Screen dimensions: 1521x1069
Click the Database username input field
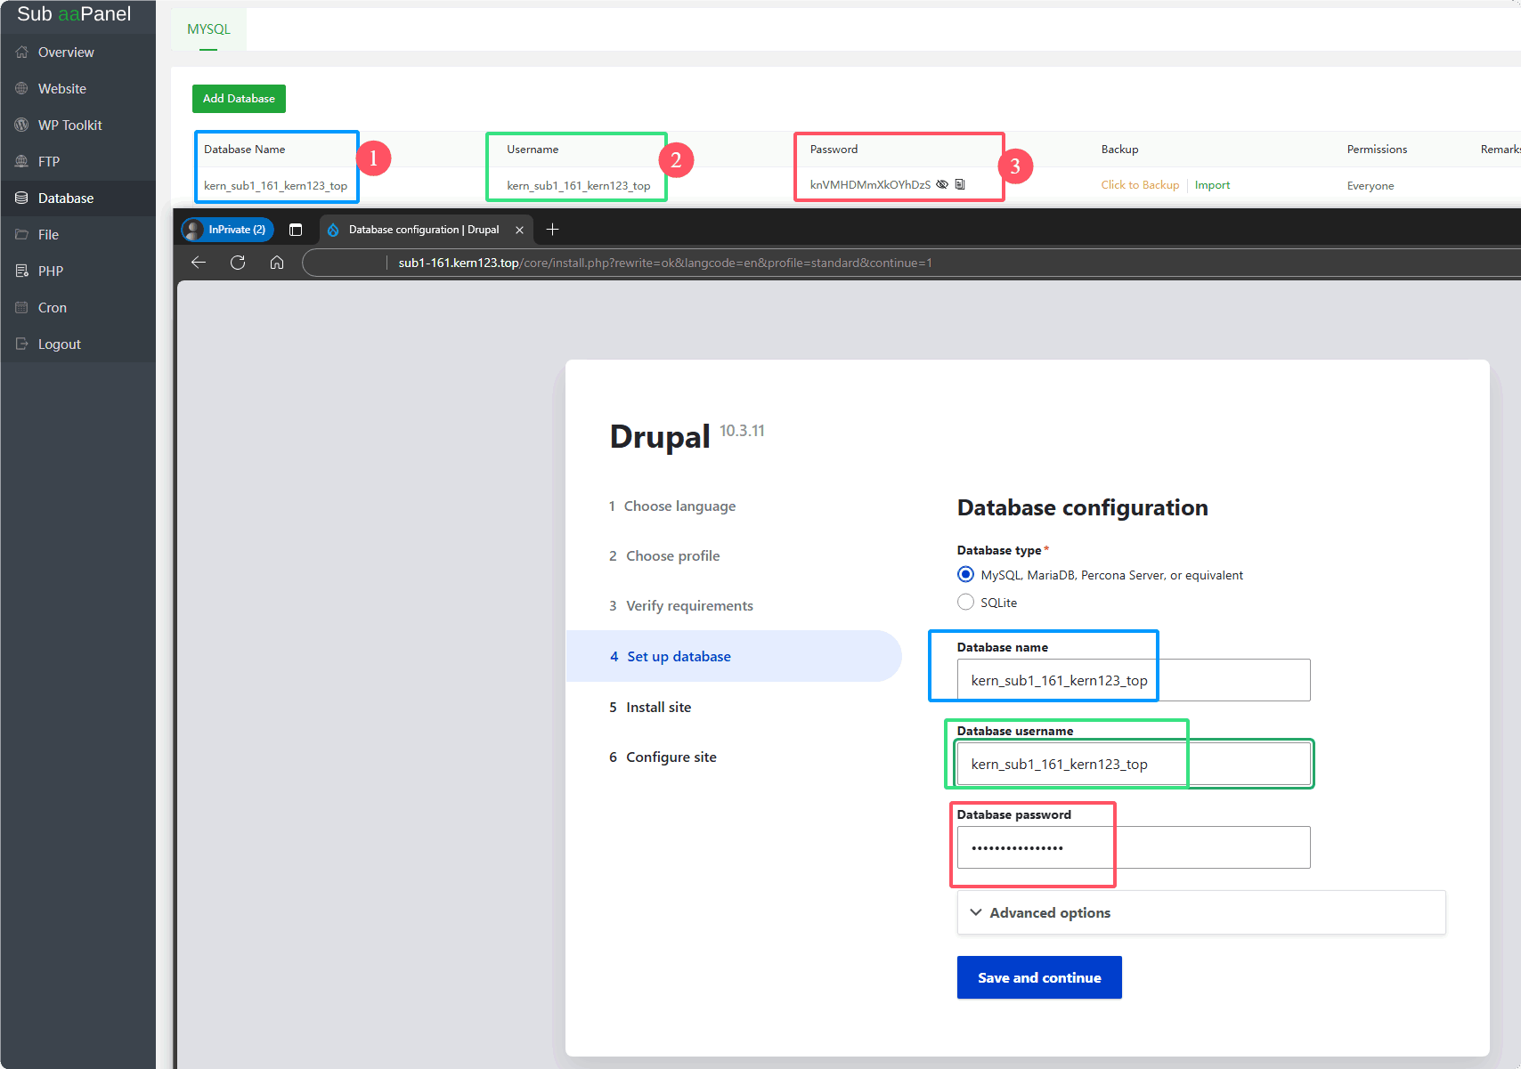click(x=1134, y=764)
